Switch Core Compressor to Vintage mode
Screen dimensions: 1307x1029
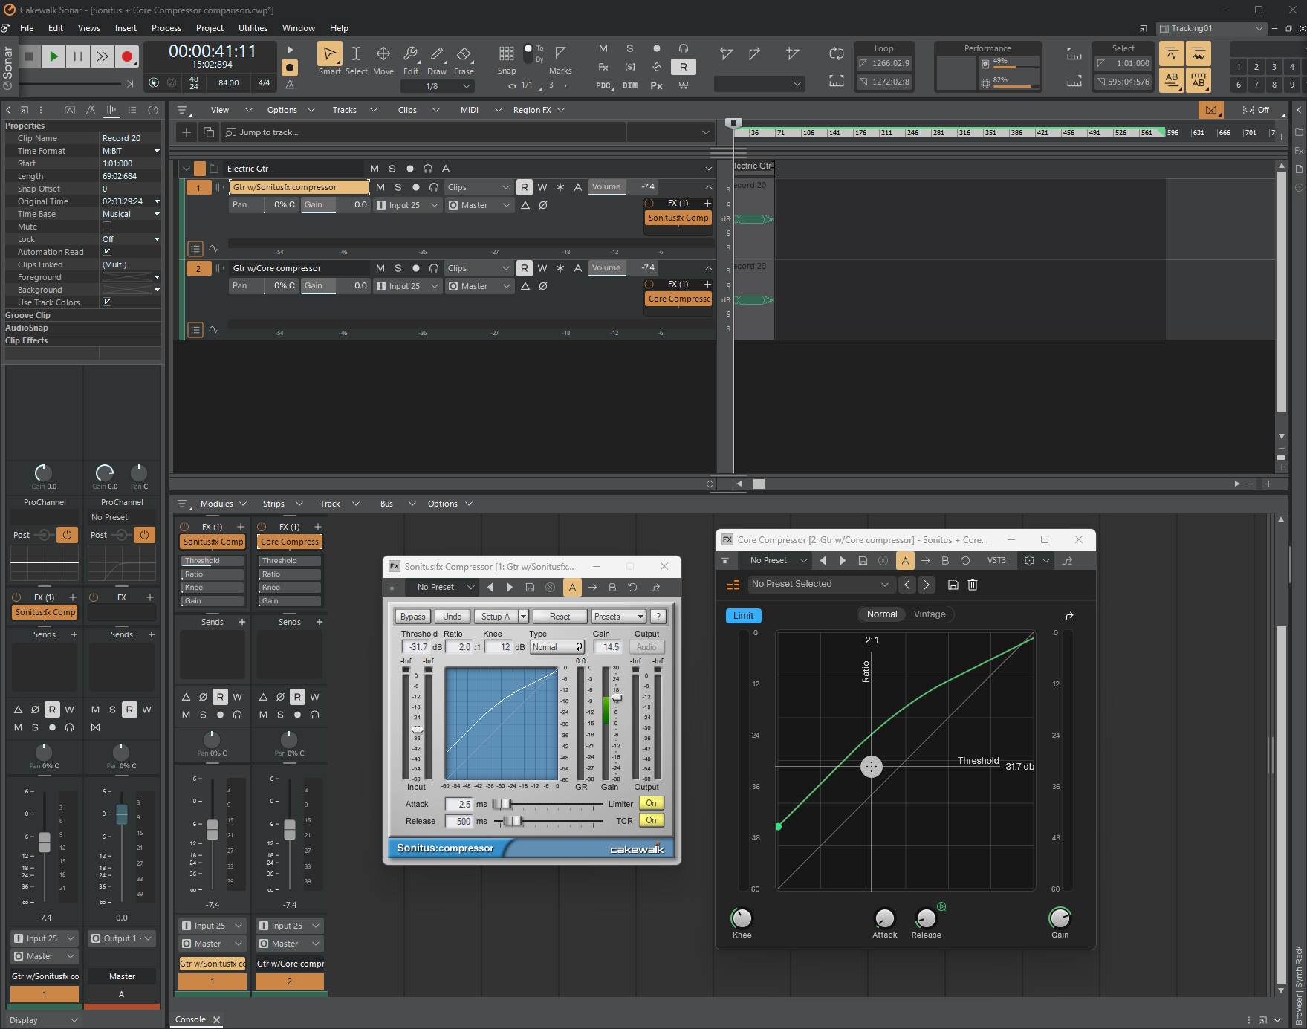point(930,614)
